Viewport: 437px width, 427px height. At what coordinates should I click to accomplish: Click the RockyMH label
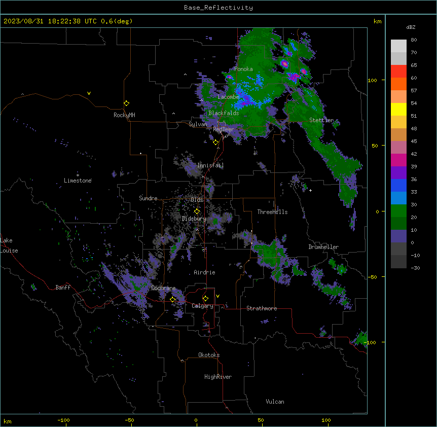coord(124,115)
